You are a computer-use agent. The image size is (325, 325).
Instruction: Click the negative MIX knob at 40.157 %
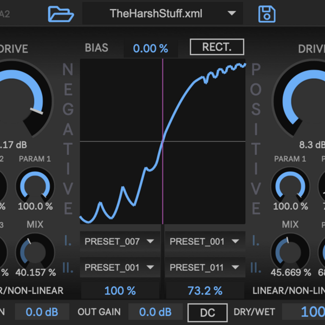[35, 251]
